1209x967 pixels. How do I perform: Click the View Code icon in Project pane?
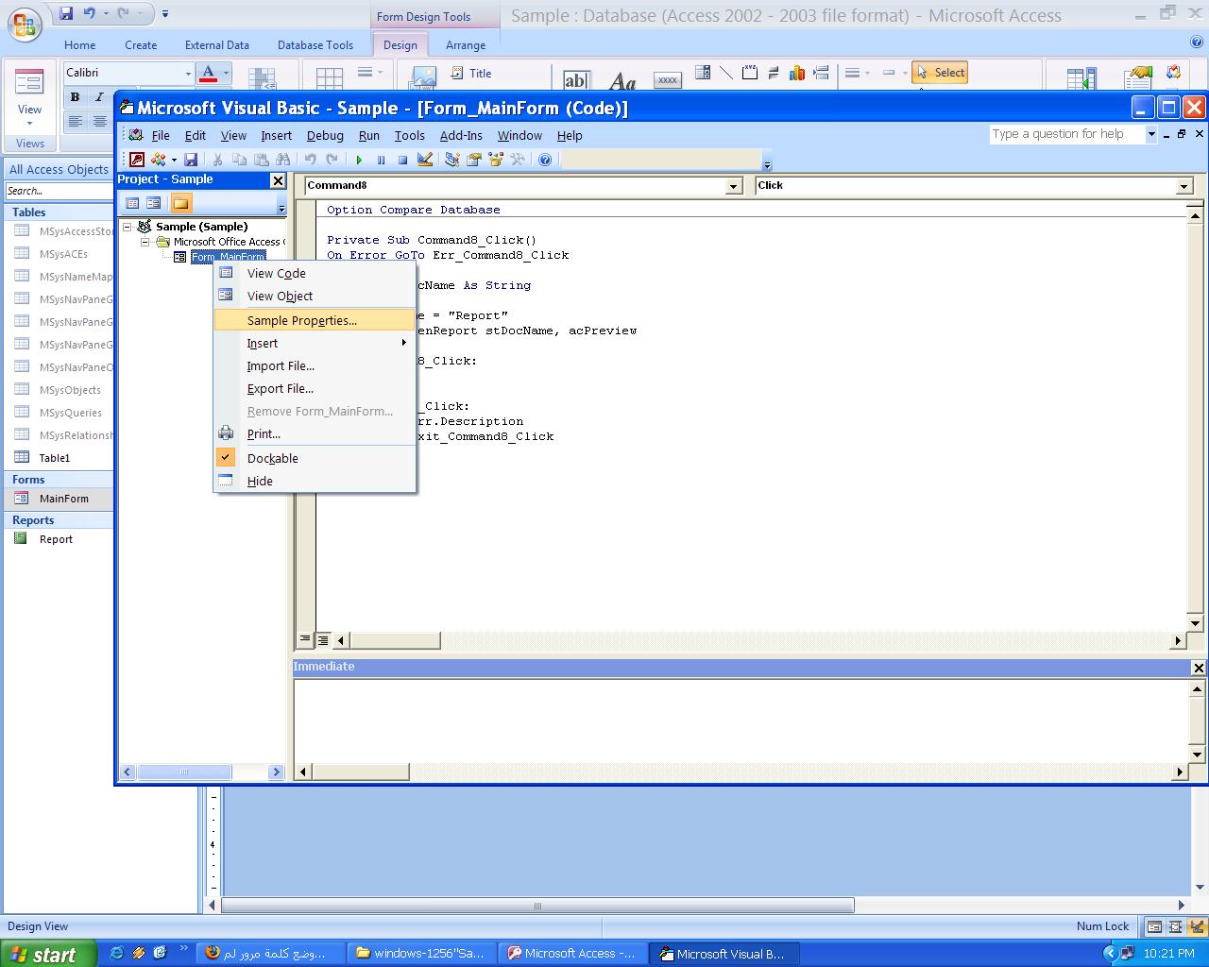132,203
